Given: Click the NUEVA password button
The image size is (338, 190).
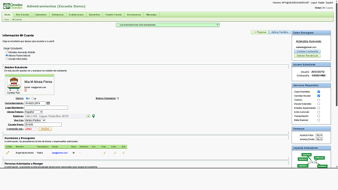Looking at the screenshot, I should point(45,129).
